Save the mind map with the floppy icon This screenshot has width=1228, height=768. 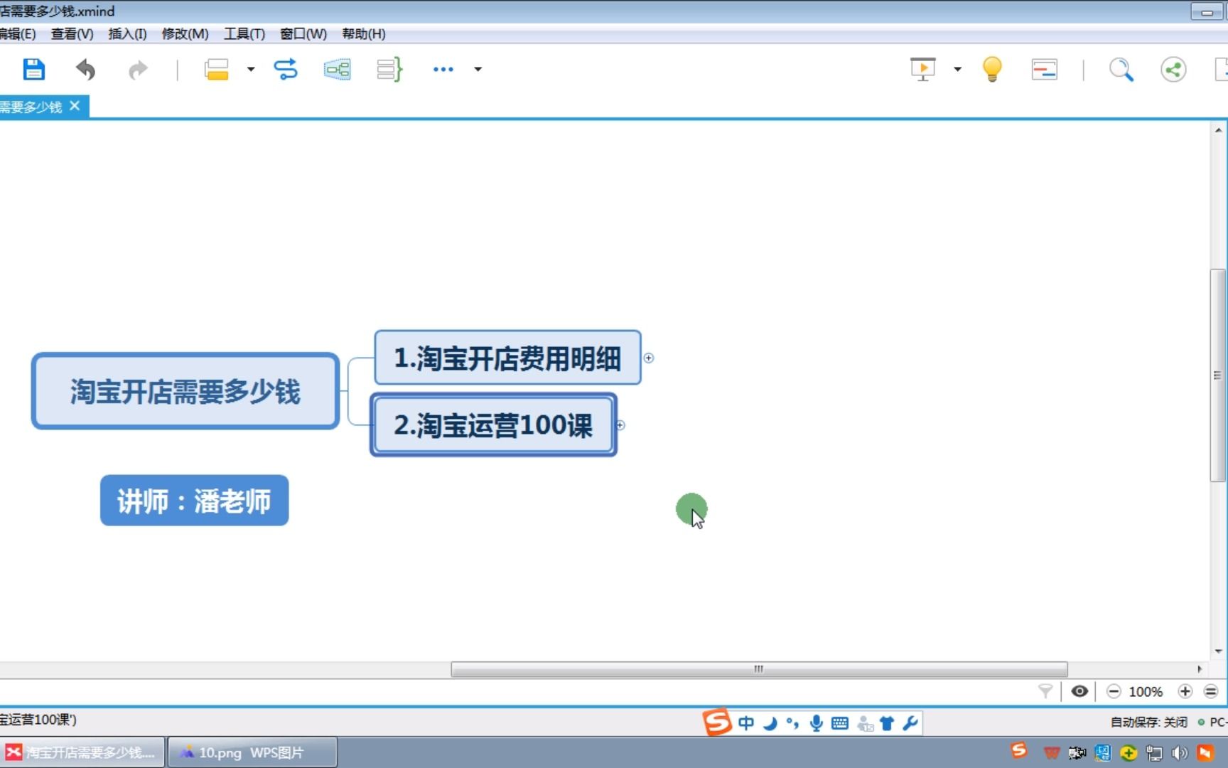tap(33, 69)
